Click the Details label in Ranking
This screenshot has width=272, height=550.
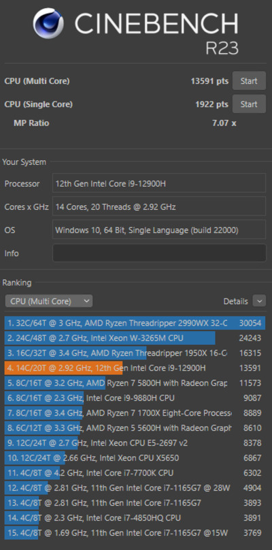(x=235, y=301)
